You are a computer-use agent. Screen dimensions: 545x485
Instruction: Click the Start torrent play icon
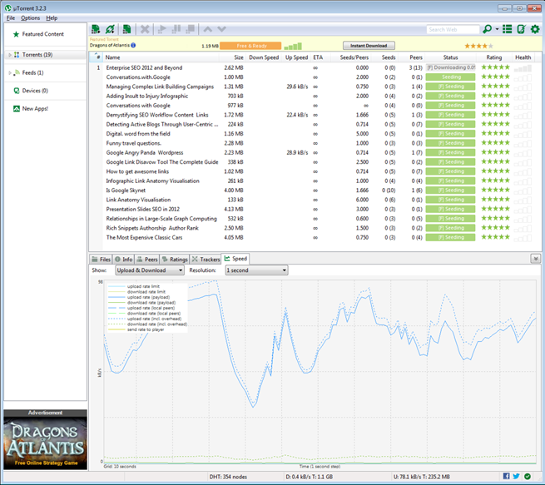[161, 29]
